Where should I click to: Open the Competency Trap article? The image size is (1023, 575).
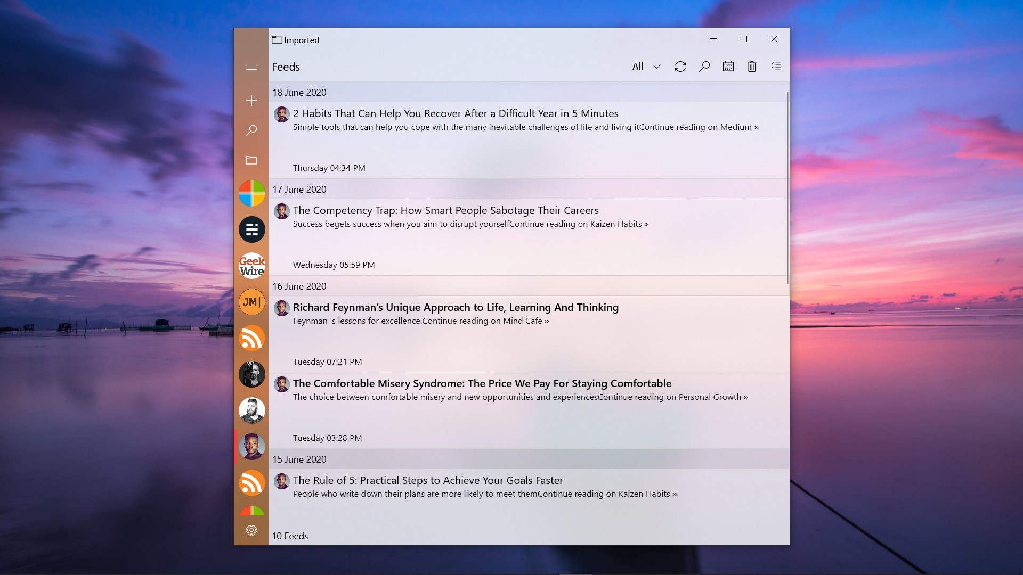(445, 210)
